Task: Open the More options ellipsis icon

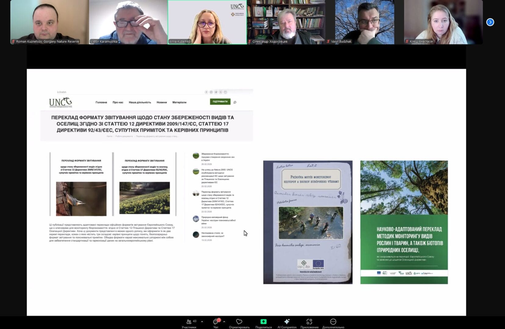Action: pyautogui.click(x=333, y=322)
